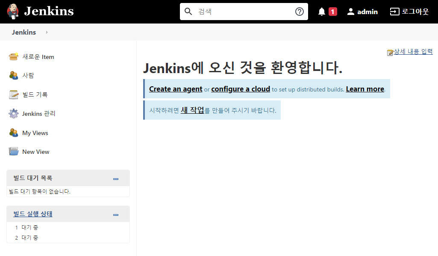
Task: Open 빌드 기록 menu entry
Action: tap(35, 95)
